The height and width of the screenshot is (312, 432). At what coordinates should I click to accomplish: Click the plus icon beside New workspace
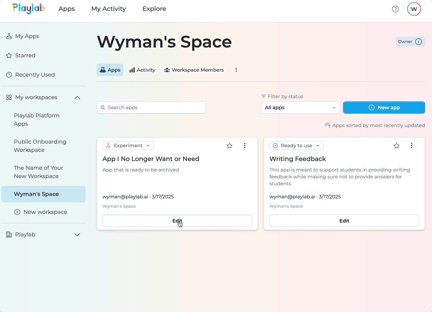tap(17, 212)
